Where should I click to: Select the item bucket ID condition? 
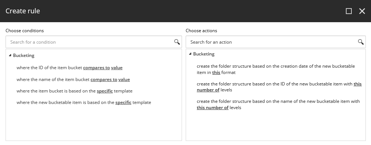[x=70, y=68]
